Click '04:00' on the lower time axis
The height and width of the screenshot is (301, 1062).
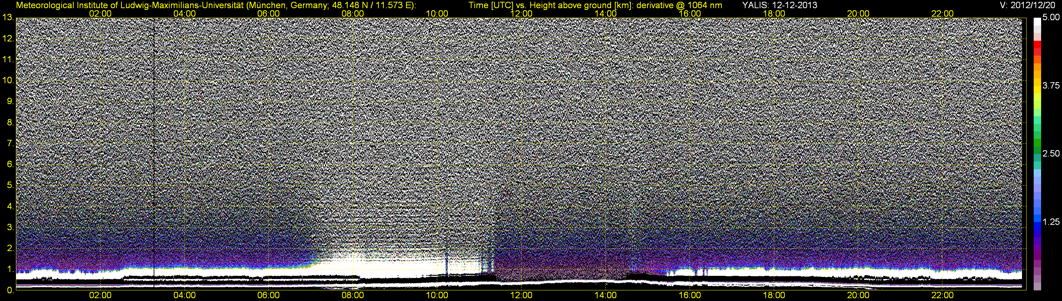(x=184, y=296)
